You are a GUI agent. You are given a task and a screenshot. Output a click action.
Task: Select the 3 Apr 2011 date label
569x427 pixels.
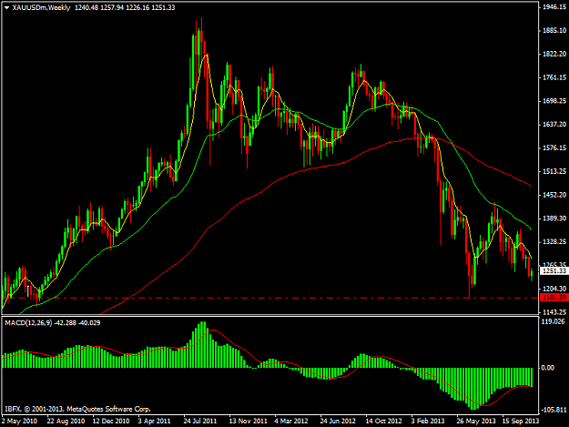(x=154, y=422)
